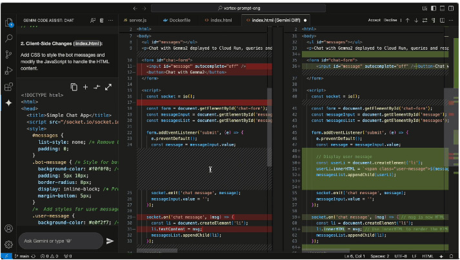
Task: Click the left diff pane vertical scrollbar
Action: 269,128
